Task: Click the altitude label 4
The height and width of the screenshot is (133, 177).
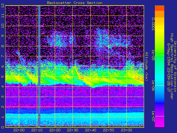Action: tap(3, 86)
